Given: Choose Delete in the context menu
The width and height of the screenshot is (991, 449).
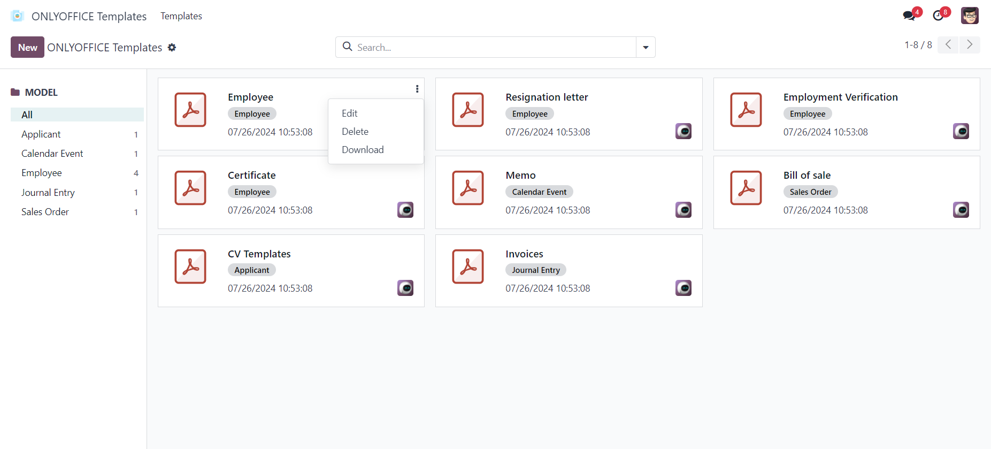Looking at the screenshot, I should (x=355, y=132).
